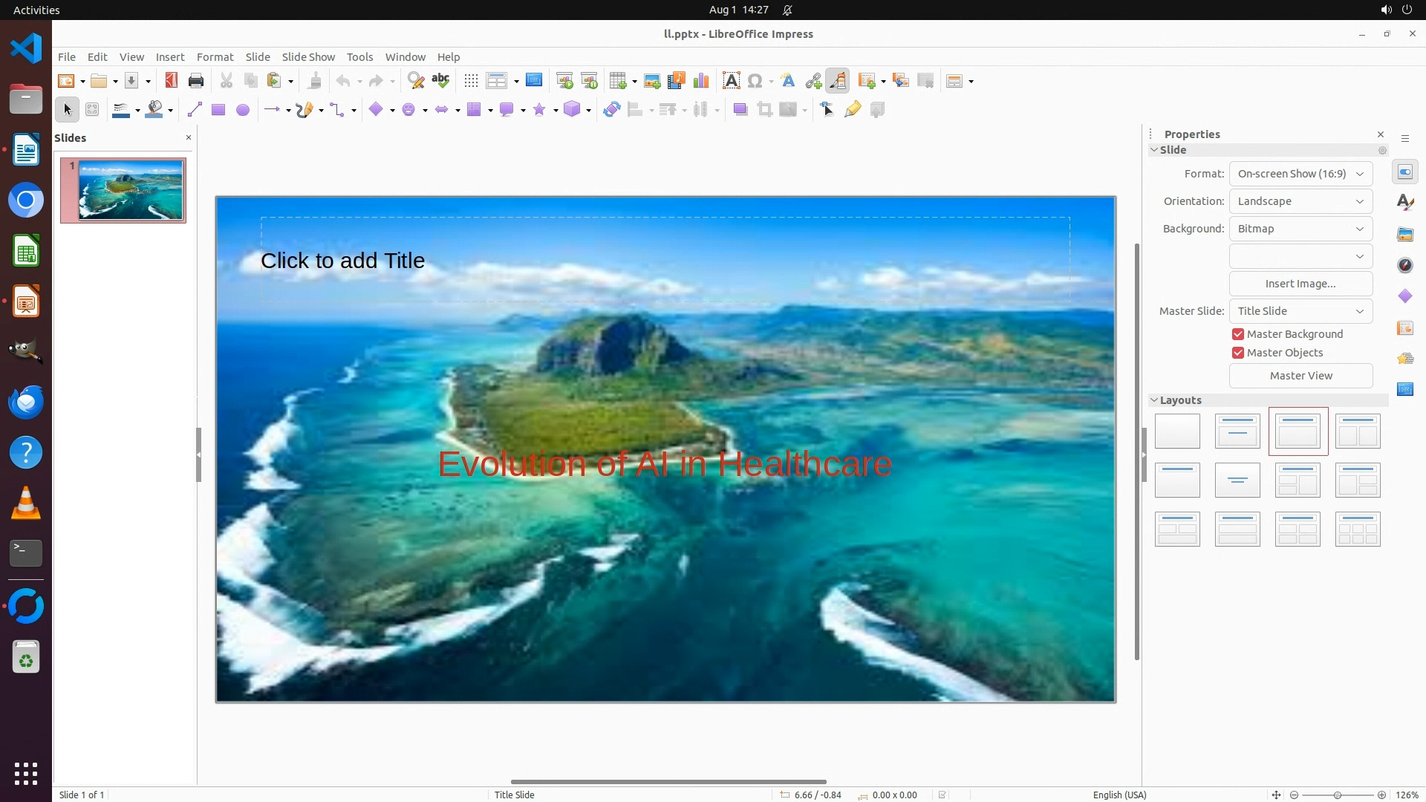This screenshot has height=802, width=1426.
Task: Click the Insert Image... button
Action: (x=1300, y=284)
